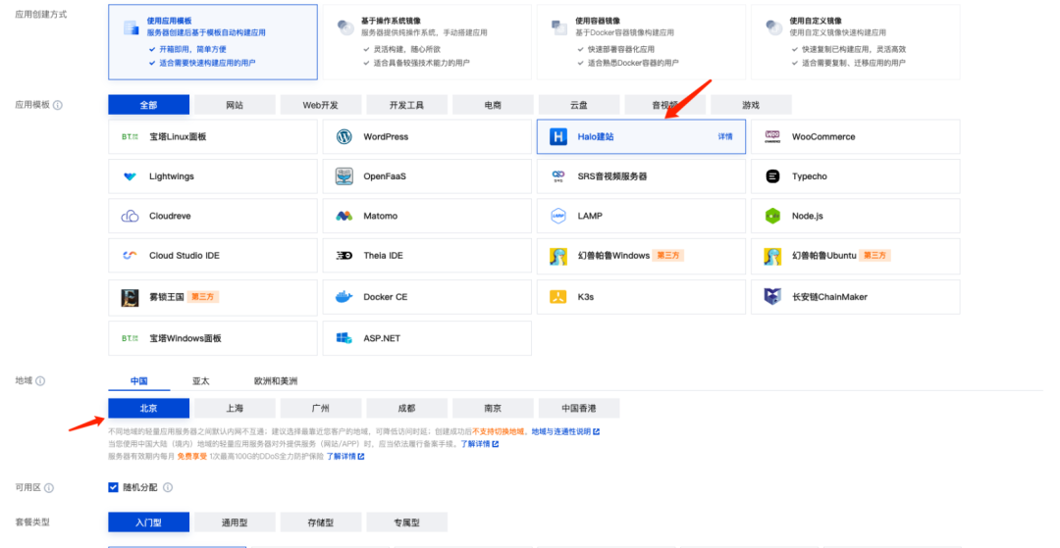The image size is (1060, 548).
Task: Select the Cloud Studio IDE icon
Action: pyautogui.click(x=130, y=256)
